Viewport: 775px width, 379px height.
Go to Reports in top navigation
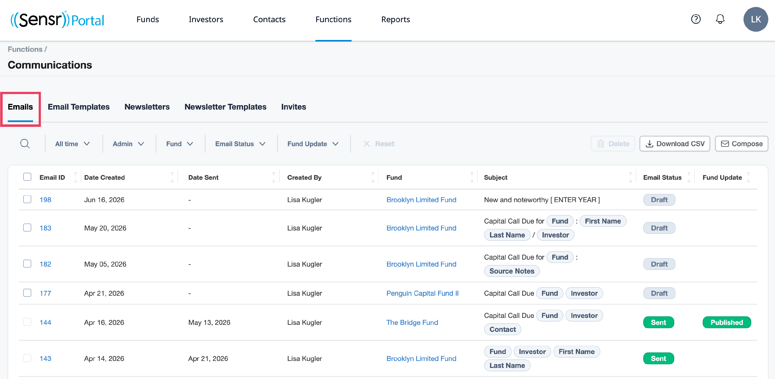tap(396, 20)
